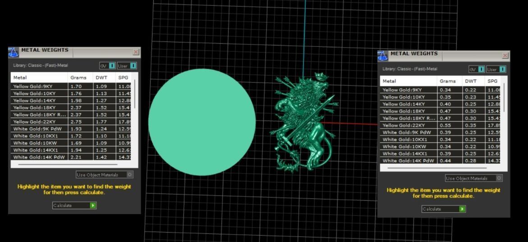Select the White Gold:14KX1 row weighing 1.94 grams
This screenshot has width=528, height=242.
(x=71, y=150)
